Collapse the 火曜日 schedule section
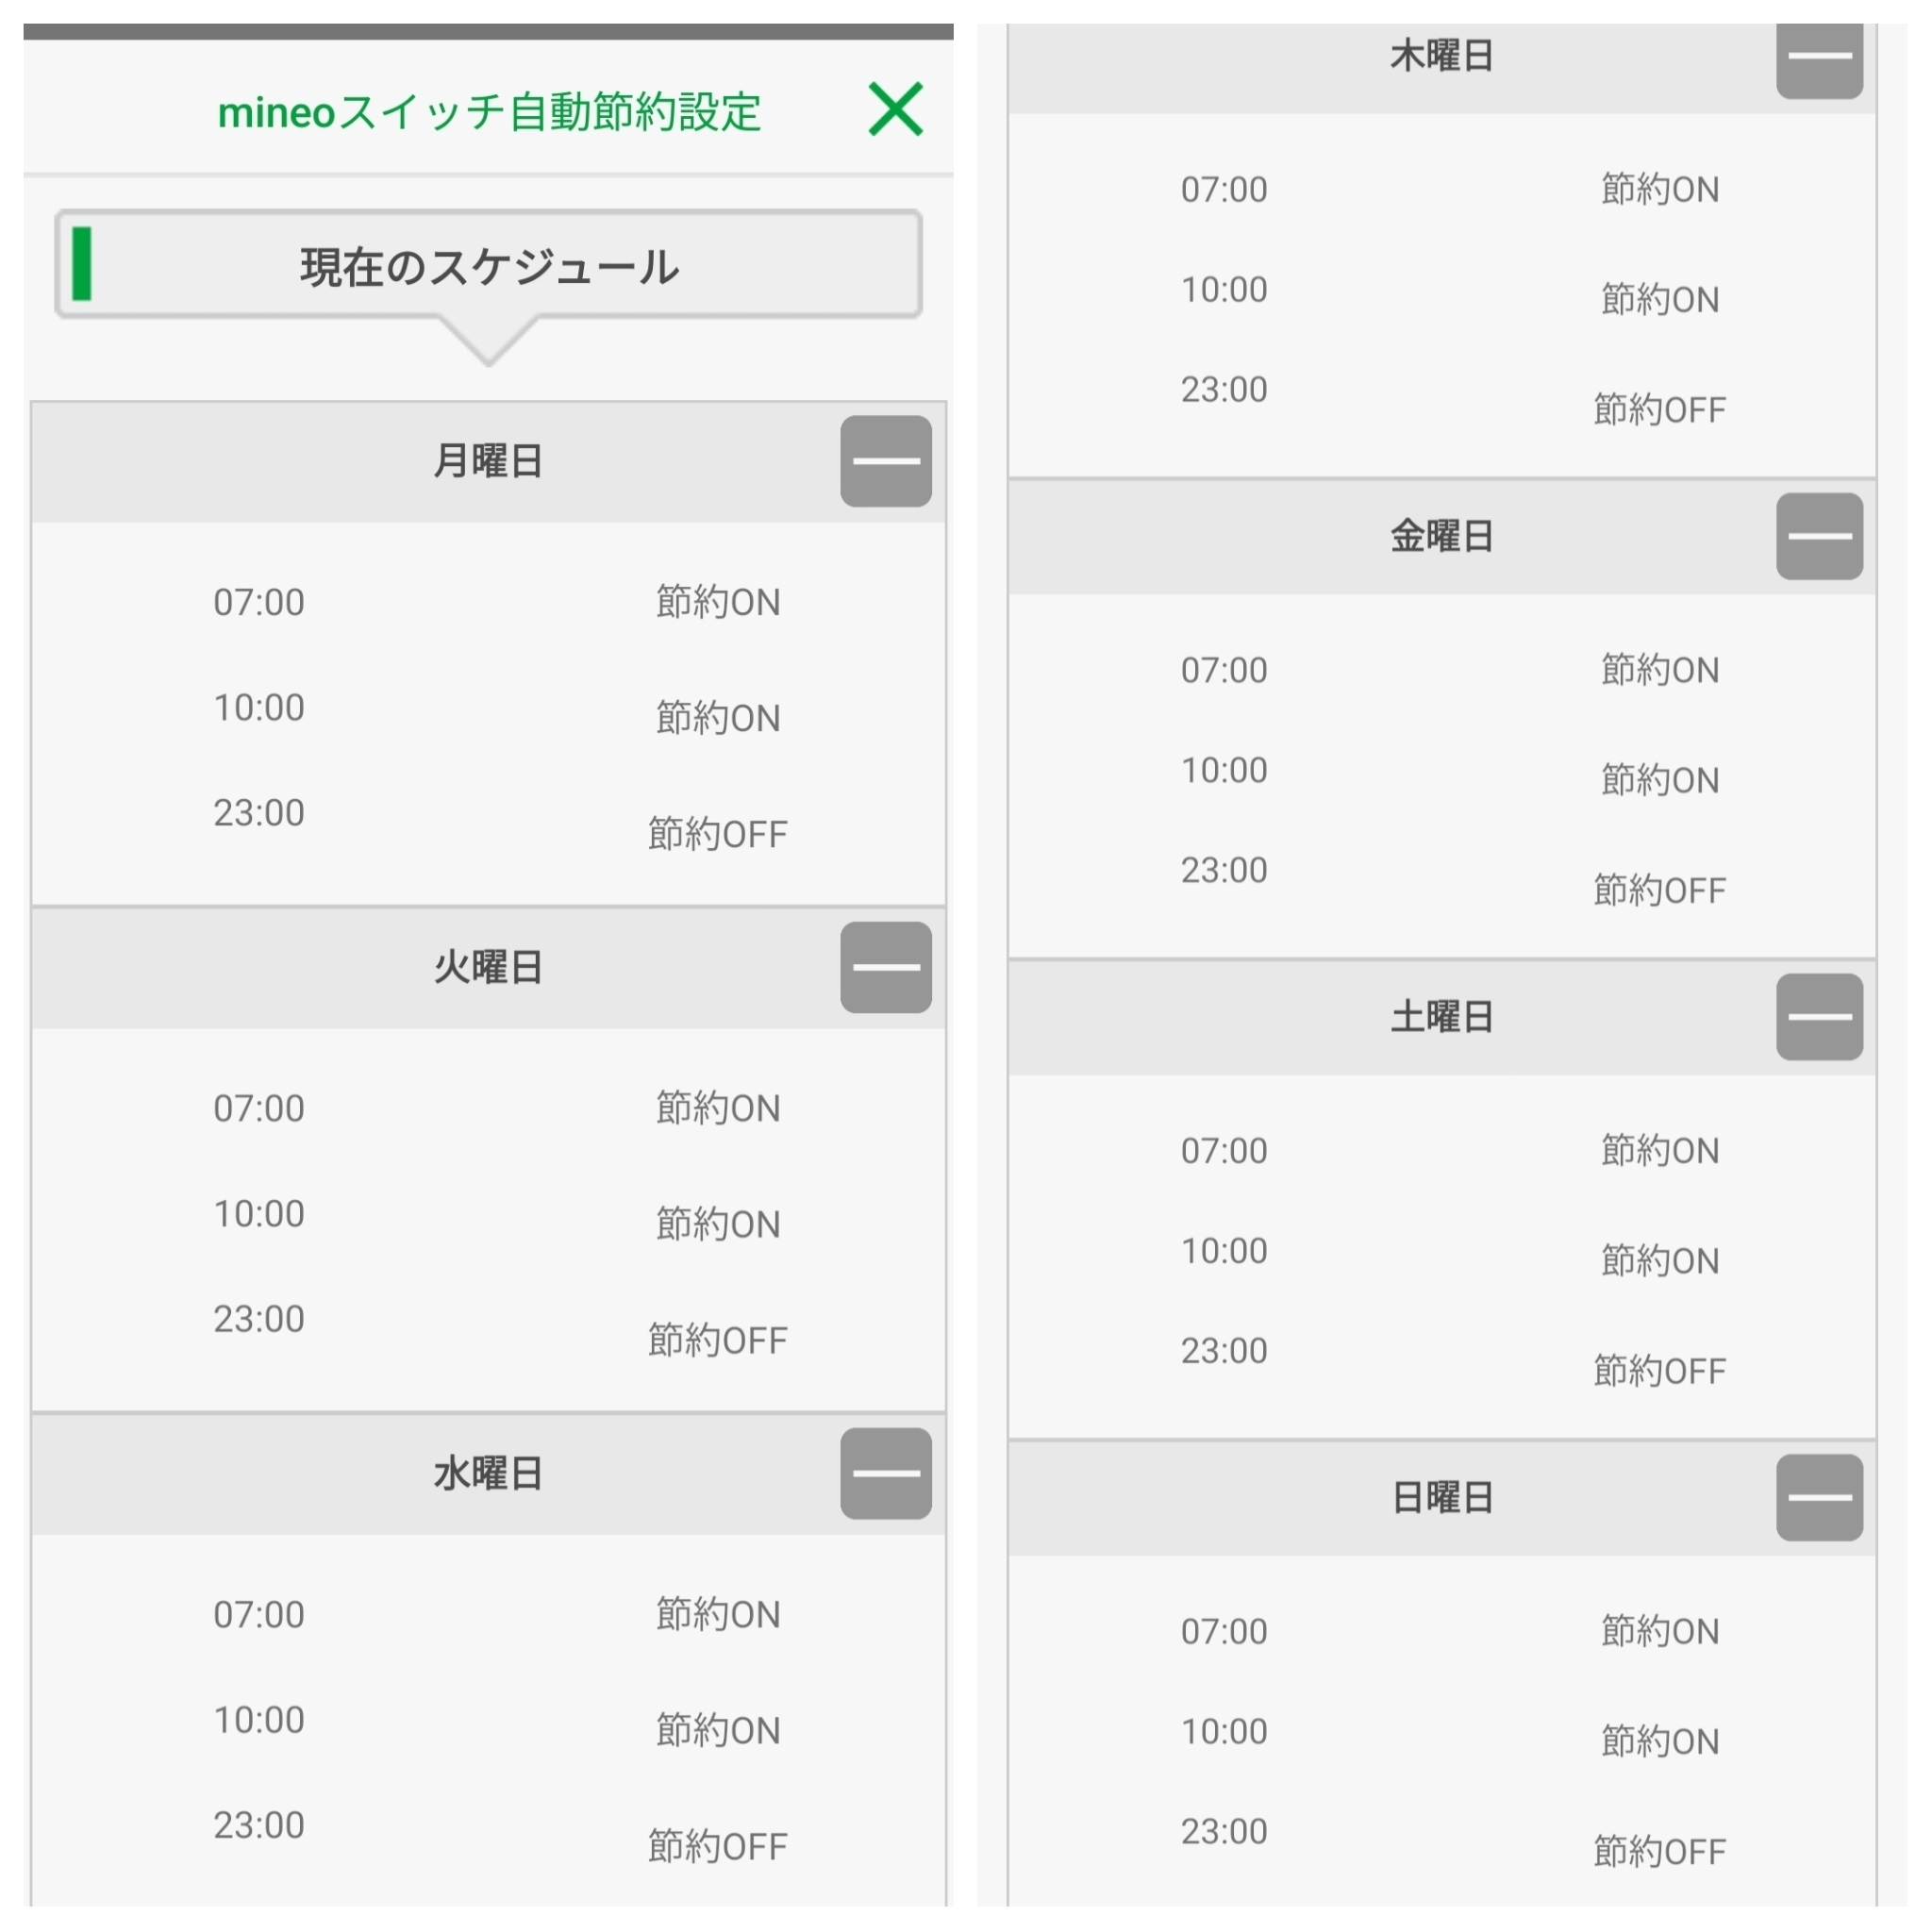The height and width of the screenshot is (1932, 1932). point(885,967)
